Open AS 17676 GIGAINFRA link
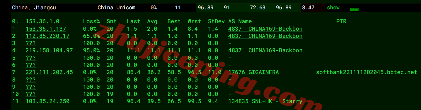This screenshot has width=421, height=110. [x=254, y=72]
